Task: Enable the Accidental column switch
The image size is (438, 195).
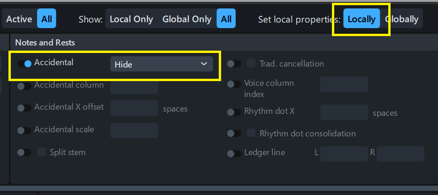Action: 24,86
